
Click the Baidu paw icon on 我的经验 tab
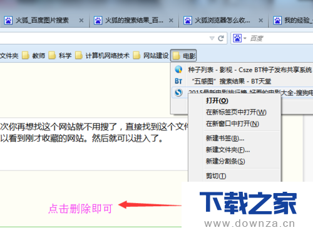coord(277,21)
